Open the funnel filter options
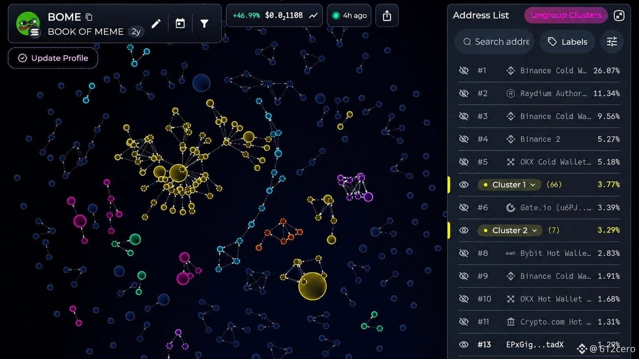The image size is (639, 359). tap(204, 24)
